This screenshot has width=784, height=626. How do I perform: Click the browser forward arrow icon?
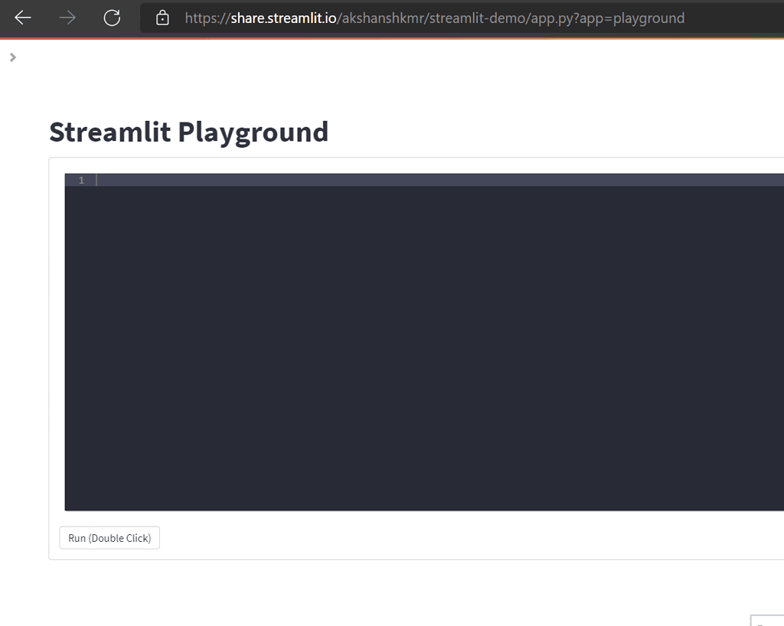click(67, 18)
